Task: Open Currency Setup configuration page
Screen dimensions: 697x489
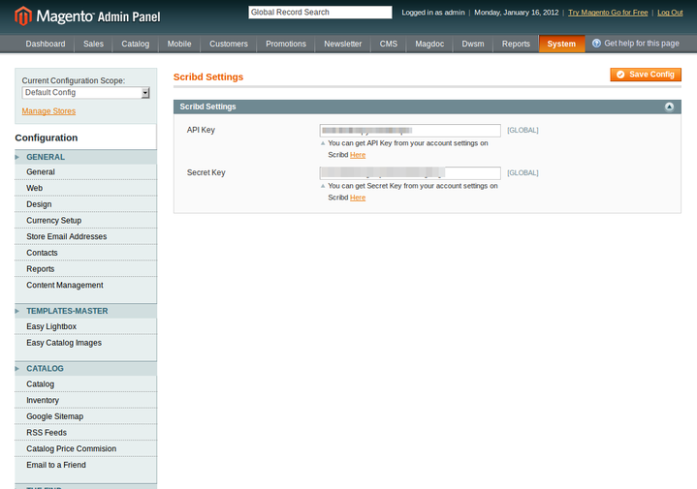Action: coord(53,221)
